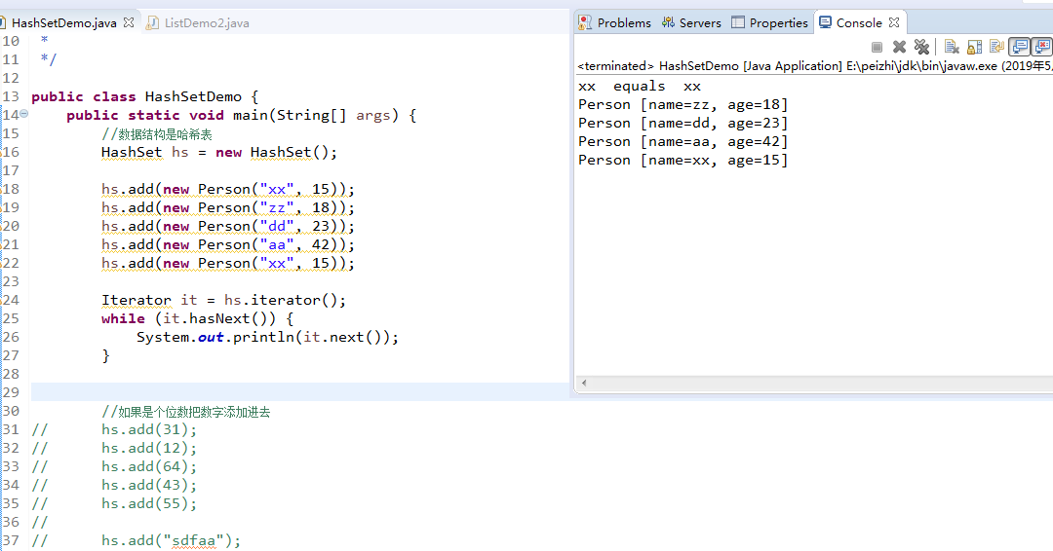The height and width of the screenshot is (551, 1053).
Task: Click the line adding Person "zz", 18
Action: point(227,207)
